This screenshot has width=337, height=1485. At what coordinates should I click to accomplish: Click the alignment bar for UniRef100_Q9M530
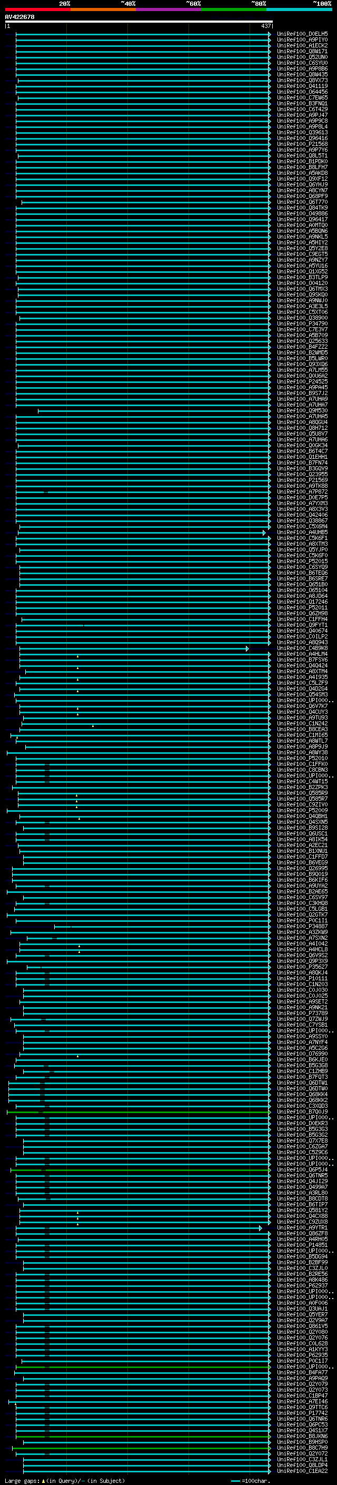point(154,411)
